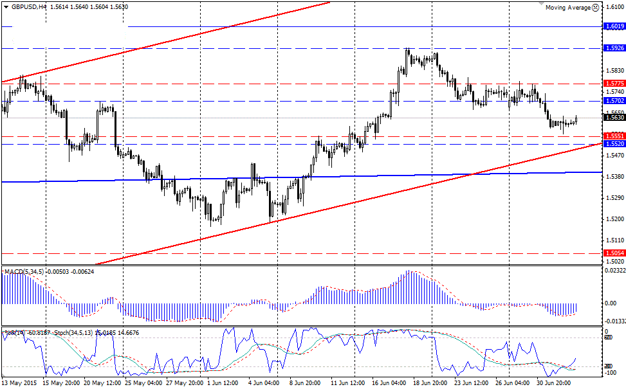Viewport: 626px width, 387px height.
Task: Click the '23 Jun 12:00' time axis label
Action: pos(471,383)
